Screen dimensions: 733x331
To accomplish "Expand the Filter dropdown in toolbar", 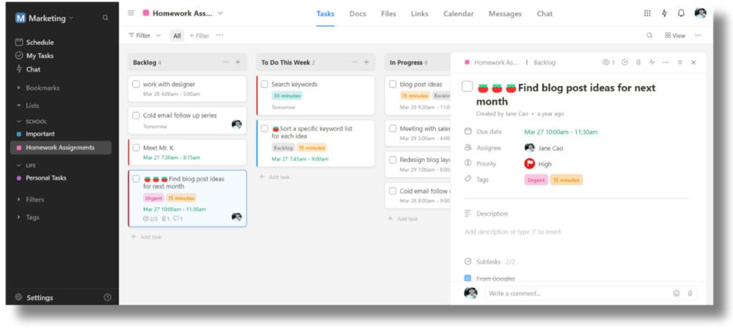I will [145, 35].
